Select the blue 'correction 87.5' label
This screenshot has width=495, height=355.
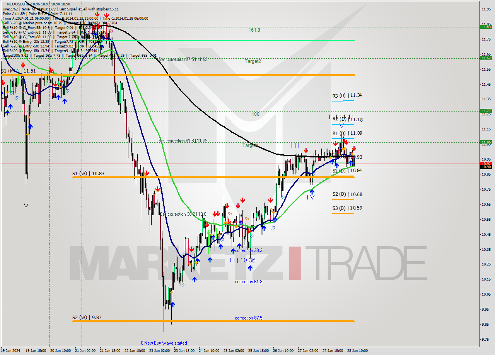pyautogui.click(x=248, y=318)
